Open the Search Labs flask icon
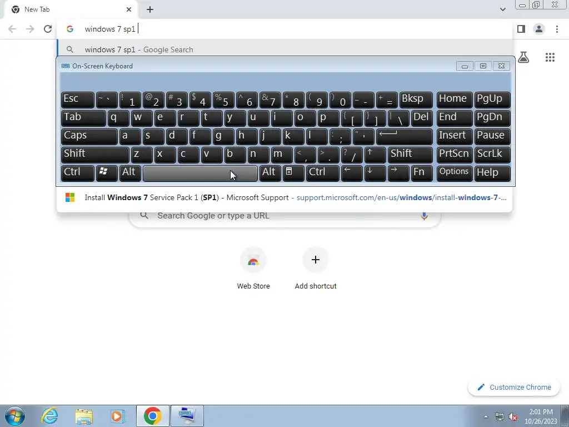The height and width of the screenshot is (427, 569). [x=523, y=57]
